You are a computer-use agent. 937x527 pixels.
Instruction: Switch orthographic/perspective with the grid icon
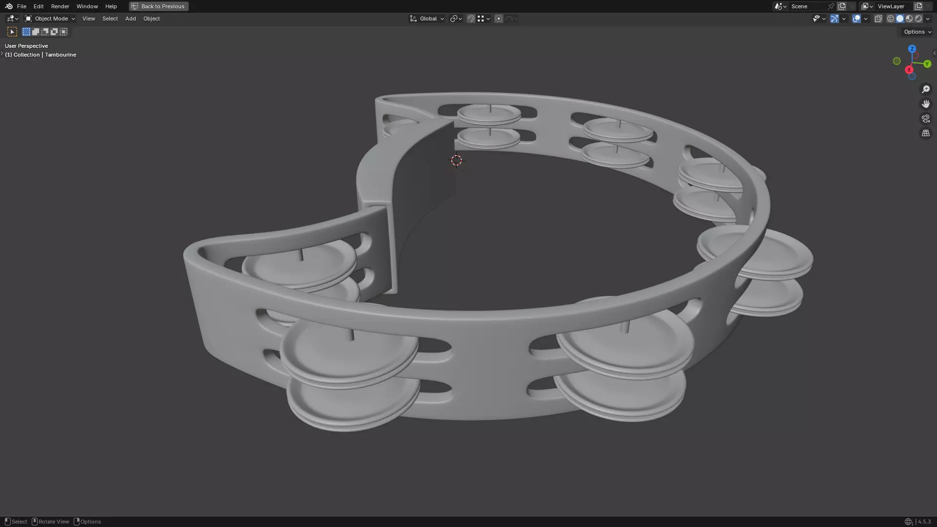(925, 133)
